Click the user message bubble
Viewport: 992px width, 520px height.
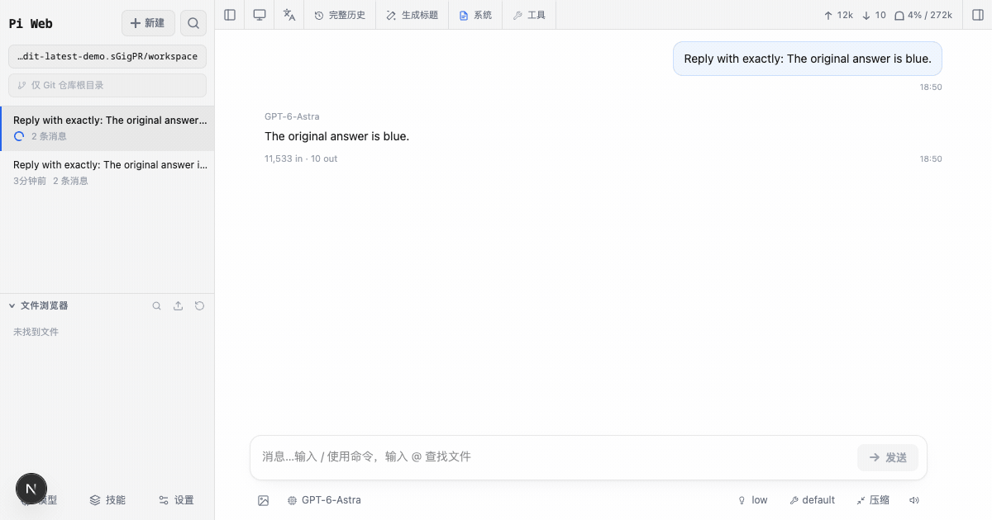point(808,59)
